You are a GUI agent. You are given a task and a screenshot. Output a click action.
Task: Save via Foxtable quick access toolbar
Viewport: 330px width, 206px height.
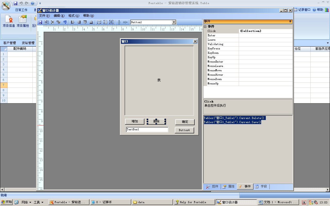pos(15,3)
